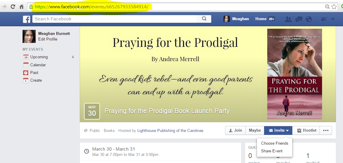This screenshot has height=163, width=343.
Task: Select Choose Friends from Invite menu
Action: click(x=274, y=143)
